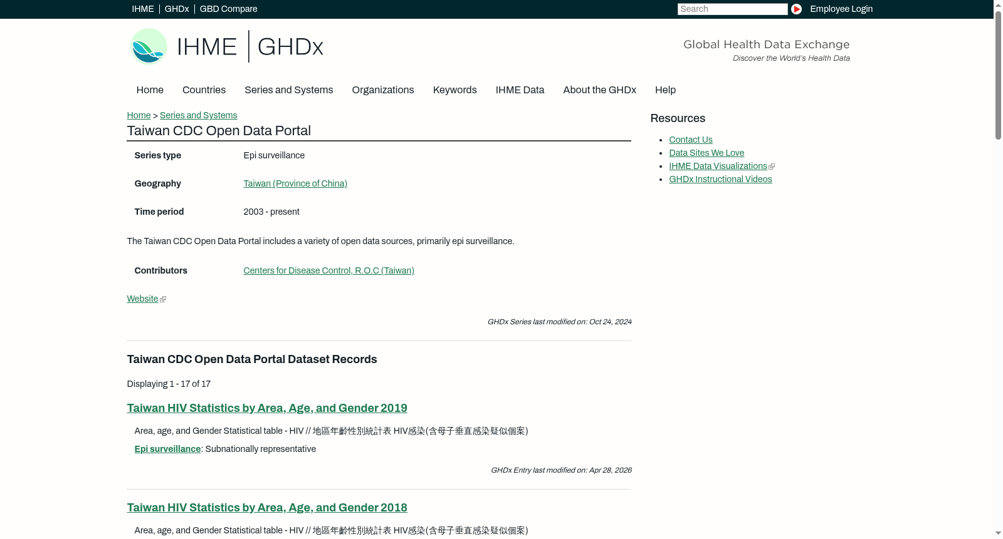This screenshot has height=539, width=1003.
Task: Open GHDx Instructional Videos link
Action: click(720, 179)
